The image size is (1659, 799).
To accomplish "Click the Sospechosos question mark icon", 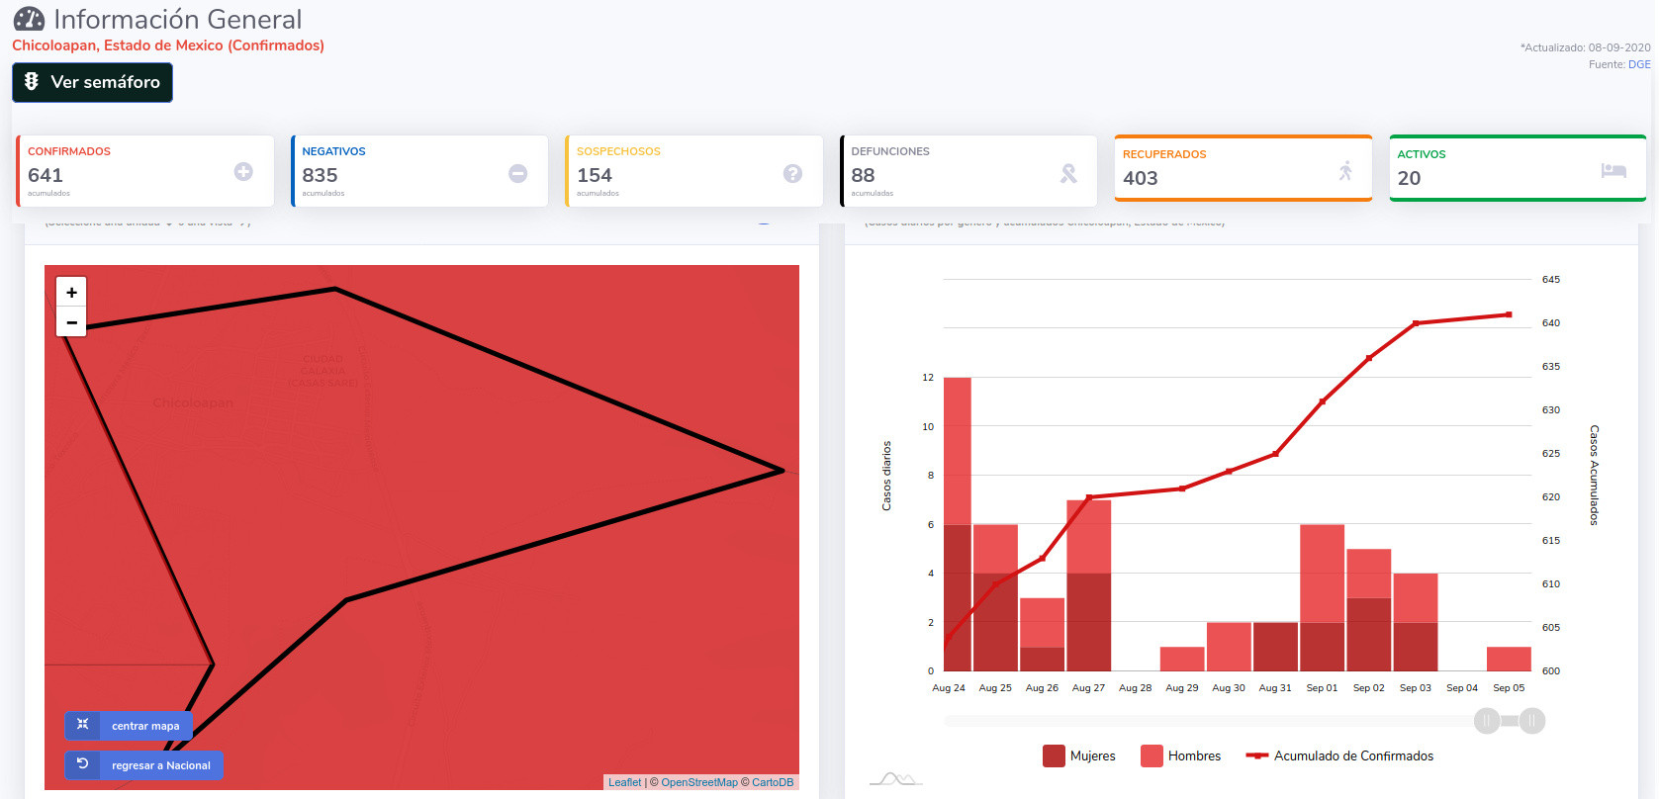I will [x=792, y=173].
